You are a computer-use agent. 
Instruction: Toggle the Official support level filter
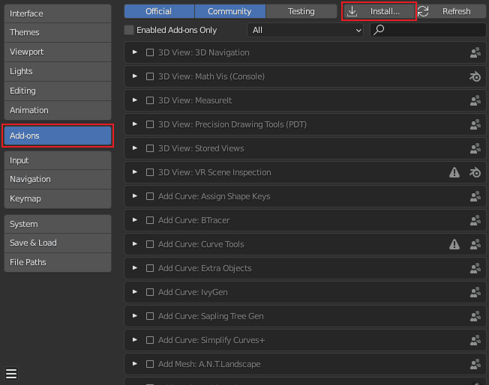(159, 11)
